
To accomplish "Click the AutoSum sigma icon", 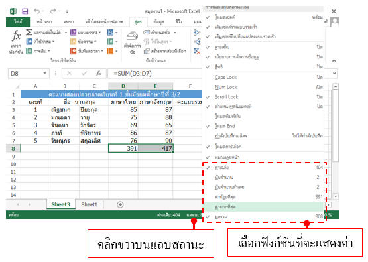I will pyautogui.click(x=29, y=32).
